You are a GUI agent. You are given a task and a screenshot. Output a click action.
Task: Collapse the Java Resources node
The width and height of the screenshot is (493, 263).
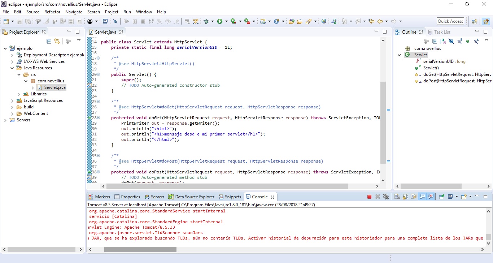12,68
